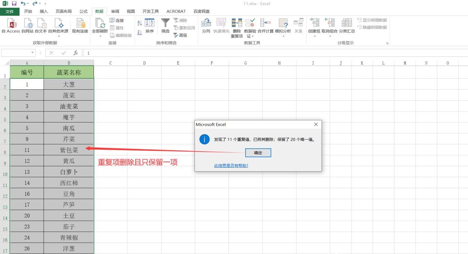Click the 确定 button in dialog
The height and width of the screenshot is (254, 468).
point(258,153)
